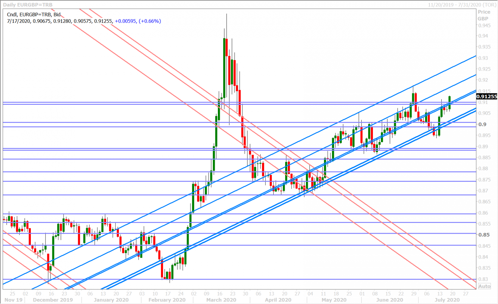Image resolution: width=498 pixels, height=304 pixels.
Task: Click the 0.875 price axis tick
Action: 485,180
